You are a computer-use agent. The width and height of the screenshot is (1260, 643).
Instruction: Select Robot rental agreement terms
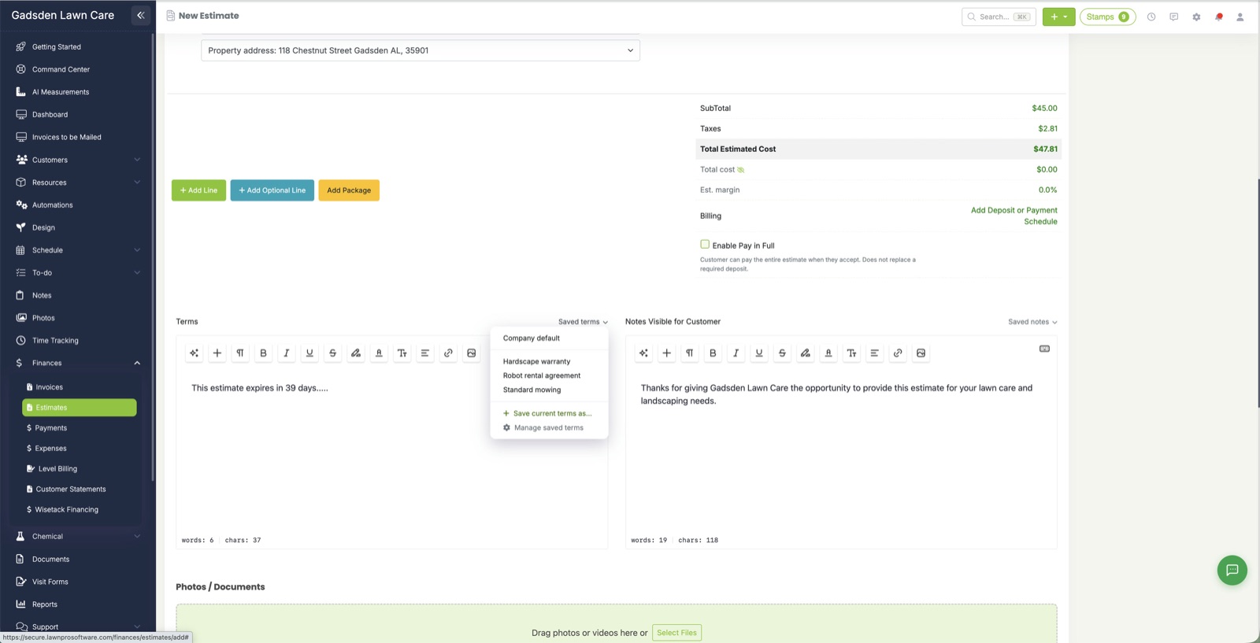(542, 376)
